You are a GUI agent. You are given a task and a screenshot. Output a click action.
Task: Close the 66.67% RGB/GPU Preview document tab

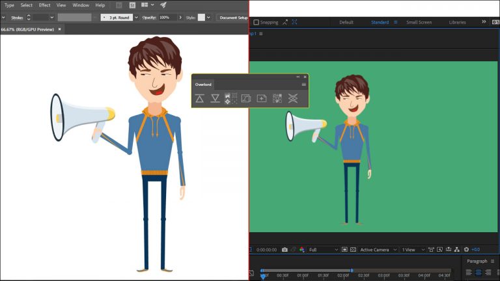60,29
